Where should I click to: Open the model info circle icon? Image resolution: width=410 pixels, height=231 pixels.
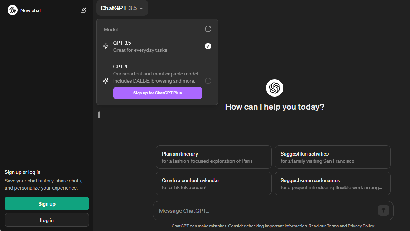[208, 29]
